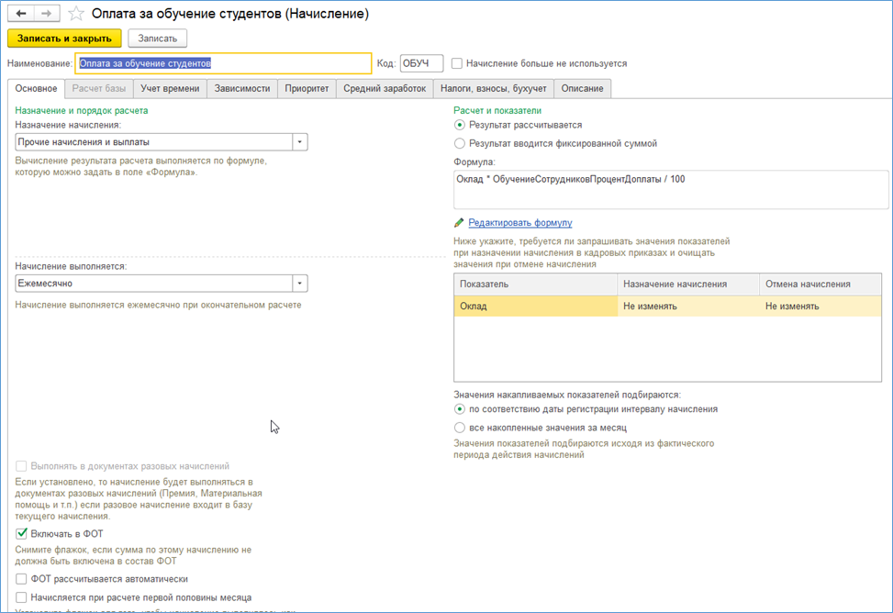Select 'все накопленные значения за месяц' option
The width and height of the screenshot is (893, 613).
(460, 428)
